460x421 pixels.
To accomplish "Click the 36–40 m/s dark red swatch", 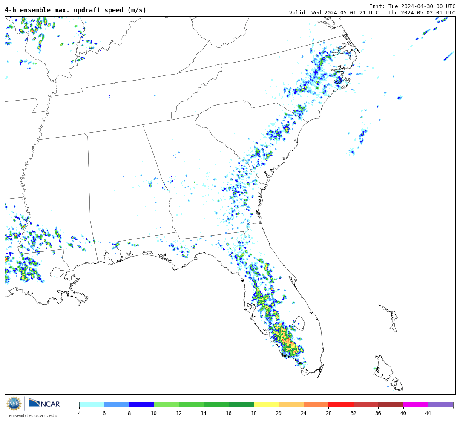I will [x=391, y=405].
